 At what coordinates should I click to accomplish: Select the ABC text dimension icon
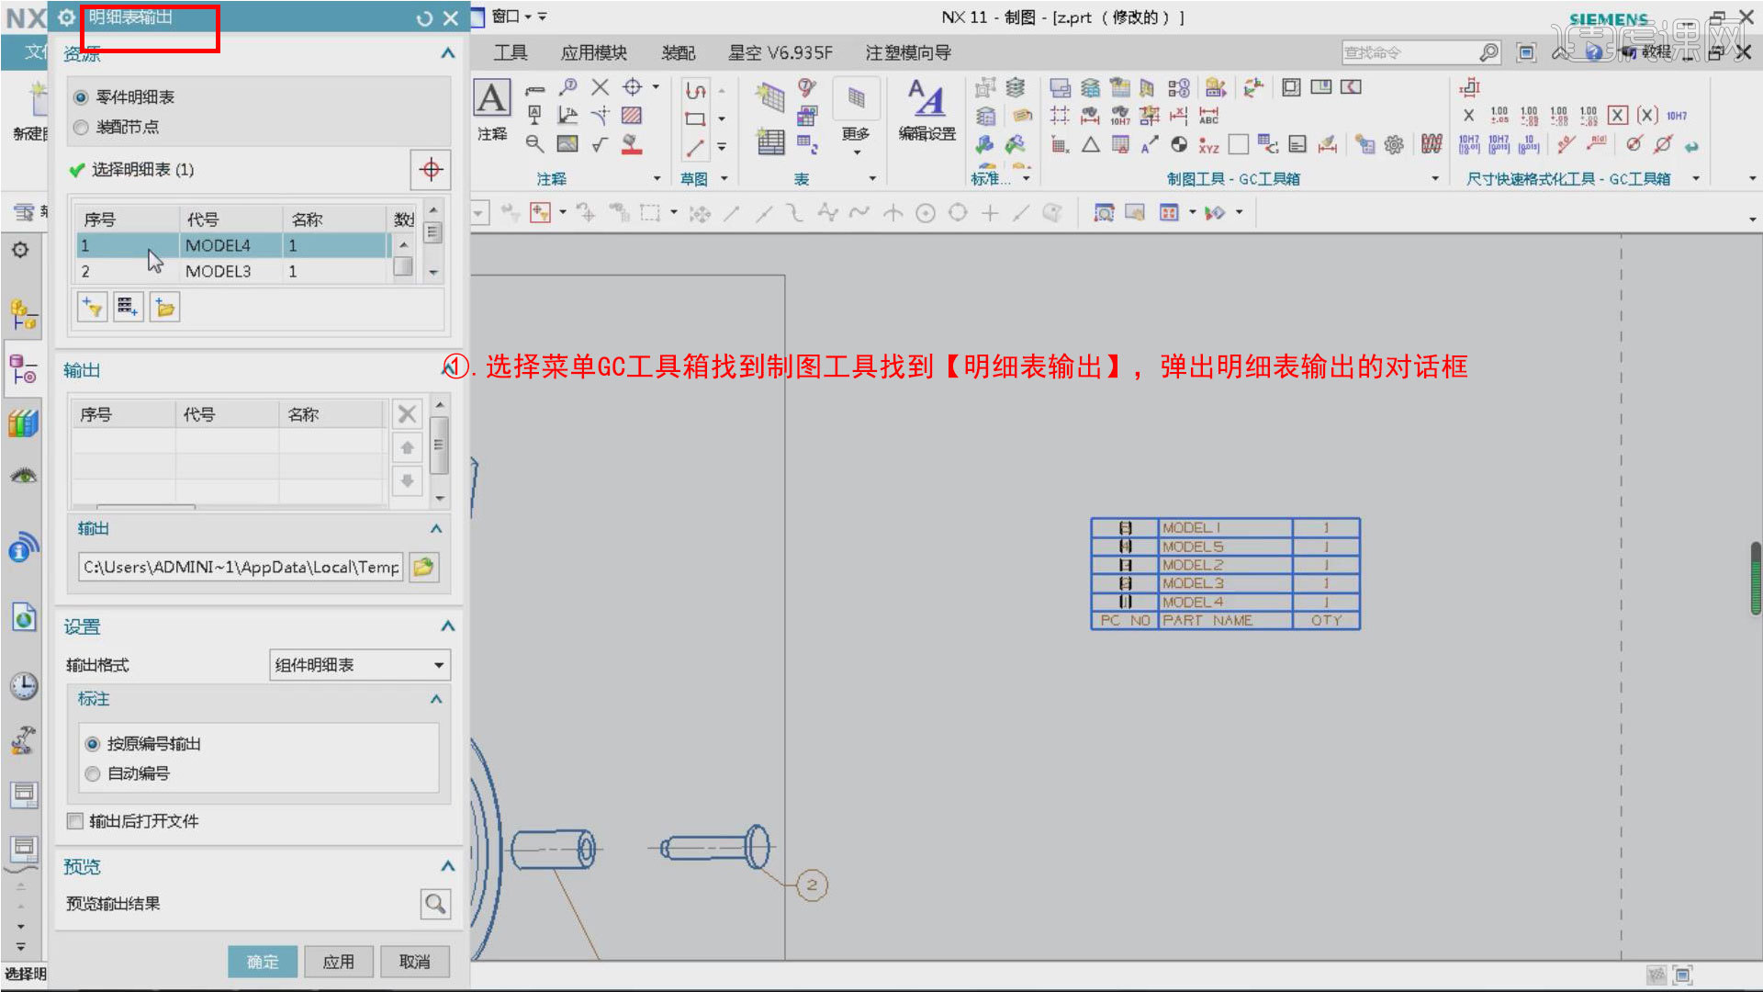[1208, 116]
